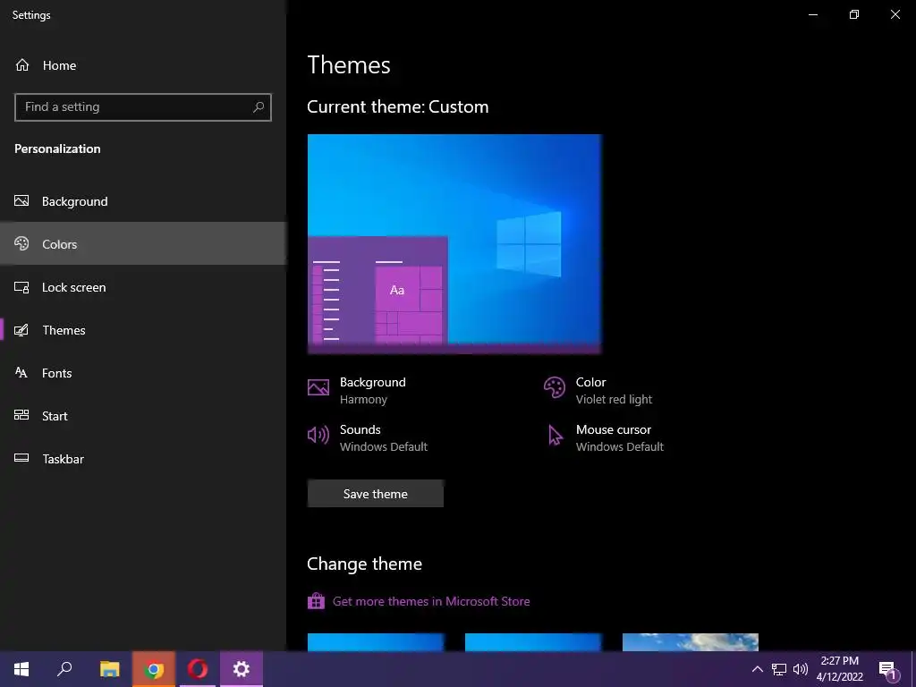This screenshot has height=687, width=916.
Task: Click the Taskbar icon in sidebar
Action: pyautogui.click(x=21, y=458)
